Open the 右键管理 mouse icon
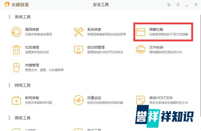201x131 pixels. (16, 68)
